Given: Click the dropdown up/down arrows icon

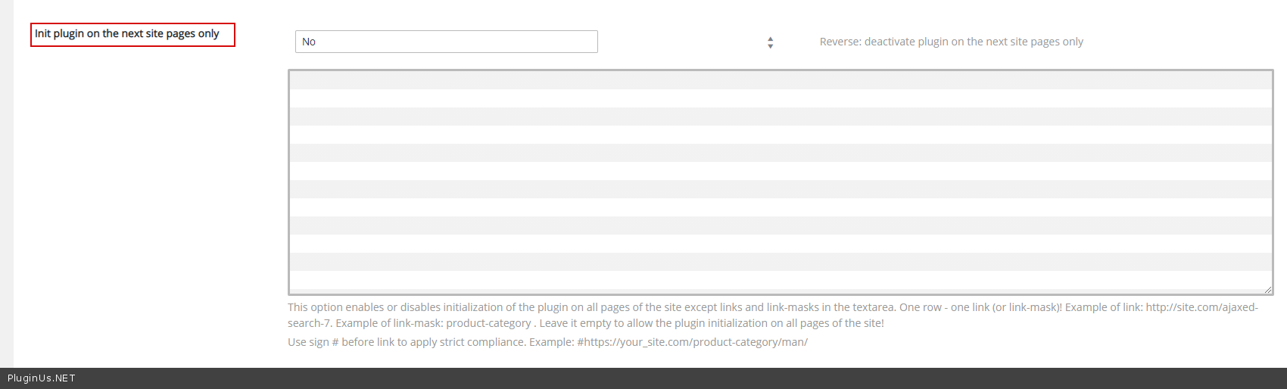Looking at the screenshot, I should [770, 42].
